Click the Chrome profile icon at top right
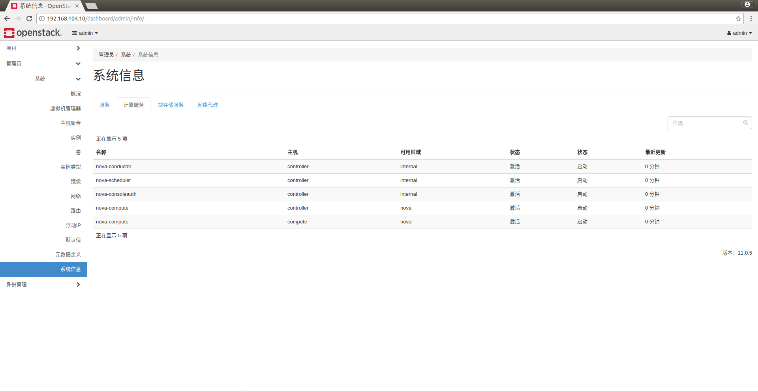The image size is (758, 392). click(x=747, y=4)
